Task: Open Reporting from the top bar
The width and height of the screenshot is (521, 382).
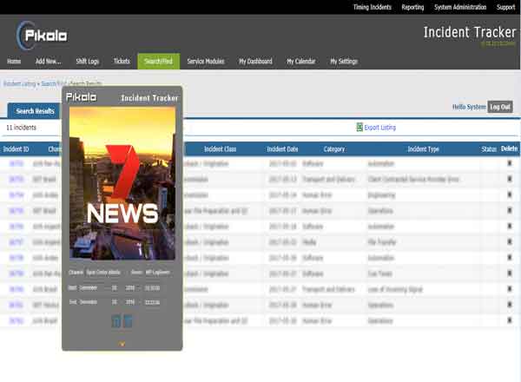Action: 412,7
